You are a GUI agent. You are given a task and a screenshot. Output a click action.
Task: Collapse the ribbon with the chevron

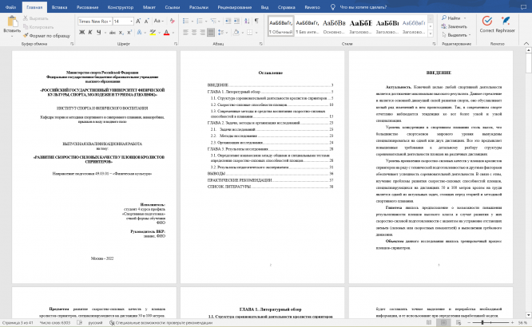pos(526,44)
